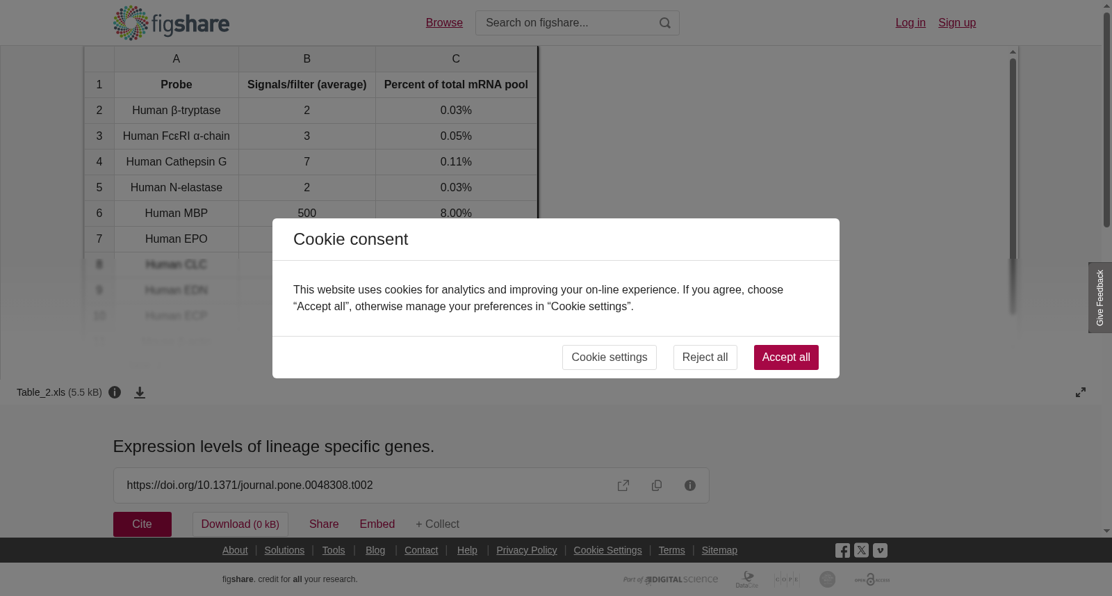Open figshare X social page
The width and height of the screenshot is (1112, 596).
tap(861, 550)
